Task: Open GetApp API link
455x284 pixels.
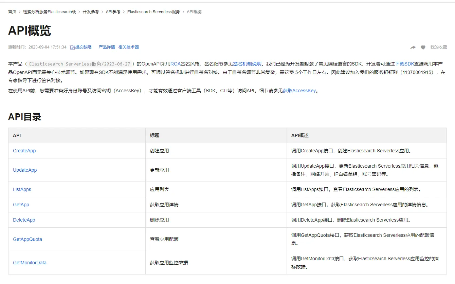Action: tap(21, 205)
